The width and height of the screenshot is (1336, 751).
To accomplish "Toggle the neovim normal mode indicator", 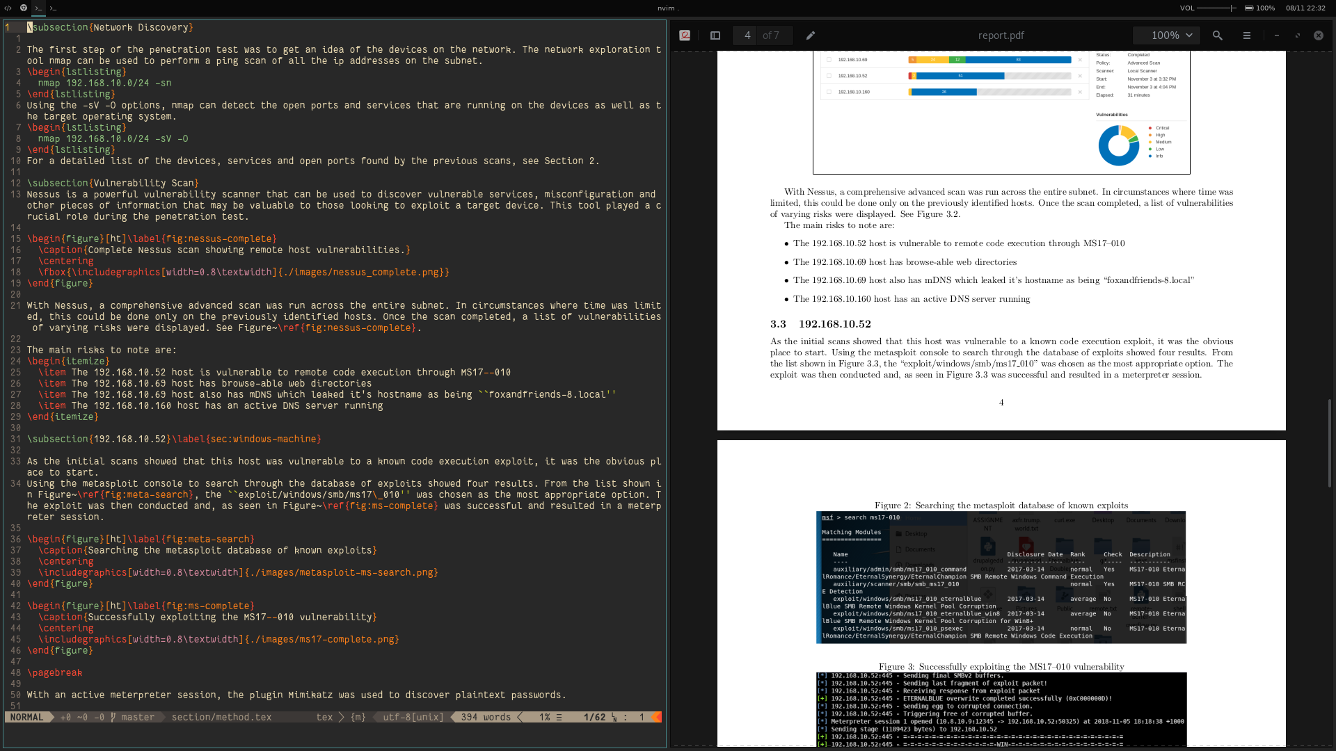I will (x=25, y=717).
